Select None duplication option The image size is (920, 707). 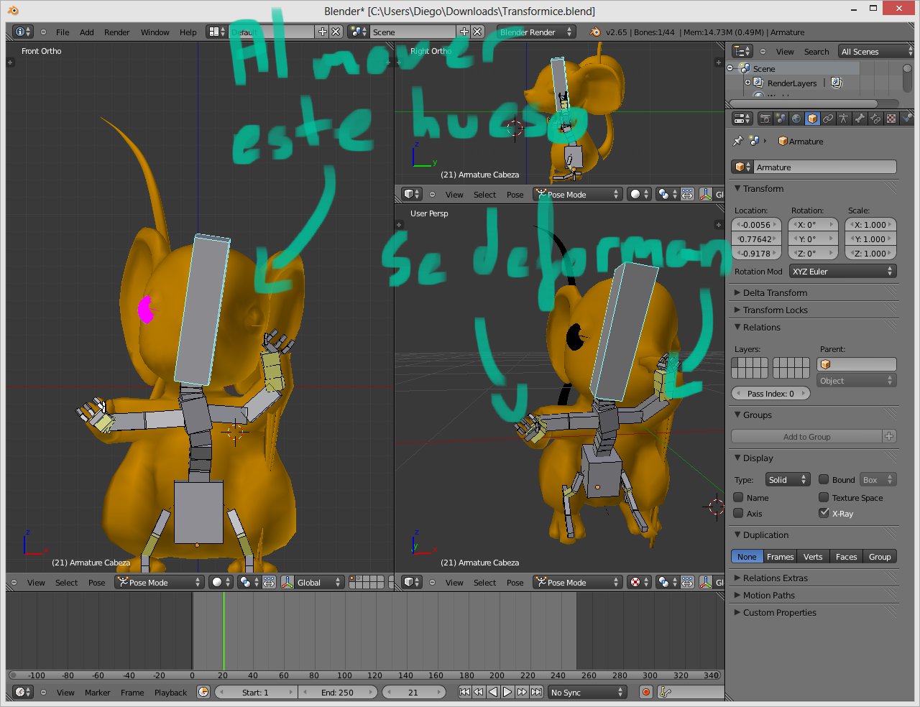(x=747, y=557)
